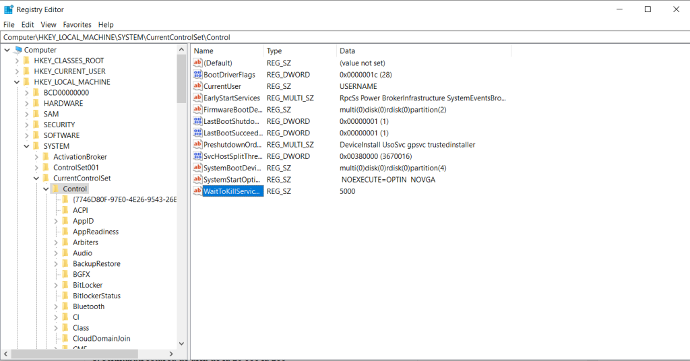Open the Edit menu

pyautogui.click(x=27, y=25)
